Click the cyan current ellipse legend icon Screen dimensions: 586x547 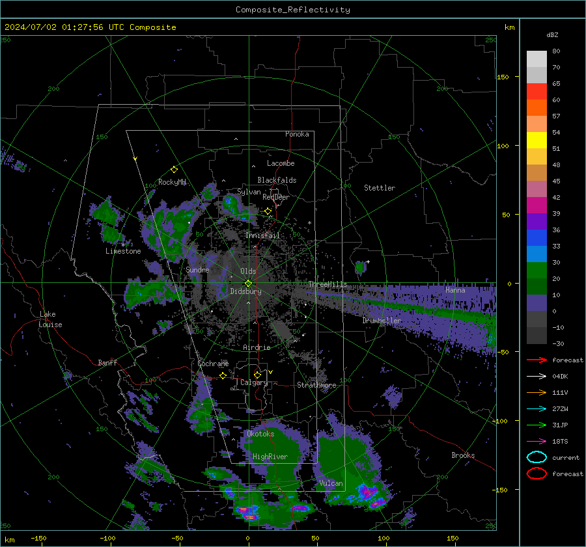point(537,457)
